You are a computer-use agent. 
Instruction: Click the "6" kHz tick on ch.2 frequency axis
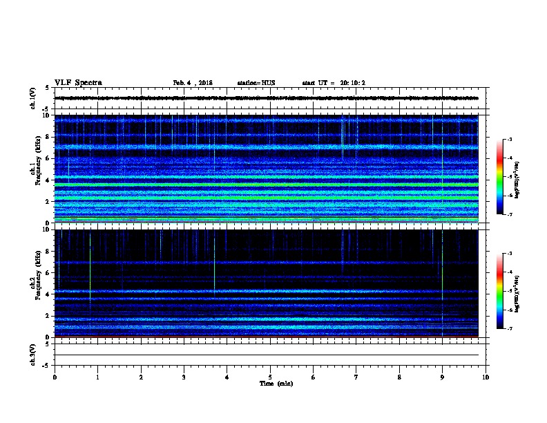pos(48,272)
